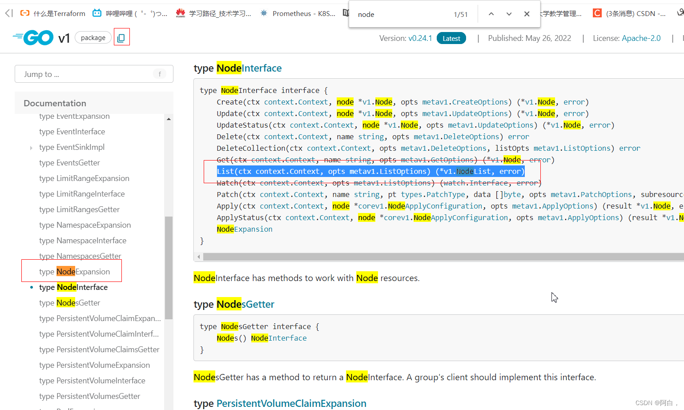Click metav1.CreateOptions type link
Image resolution: width=684 pixels, height=410 pixels.
465,102
